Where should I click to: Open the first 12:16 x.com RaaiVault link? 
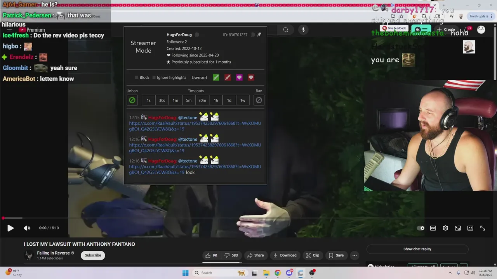[x=195, y=148]
